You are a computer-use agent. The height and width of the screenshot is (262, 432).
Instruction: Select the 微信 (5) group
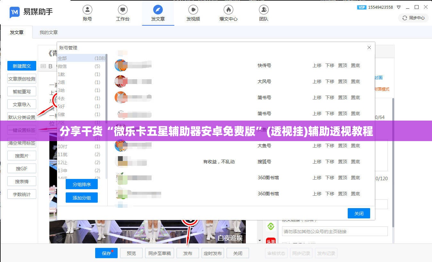(81, 66)
